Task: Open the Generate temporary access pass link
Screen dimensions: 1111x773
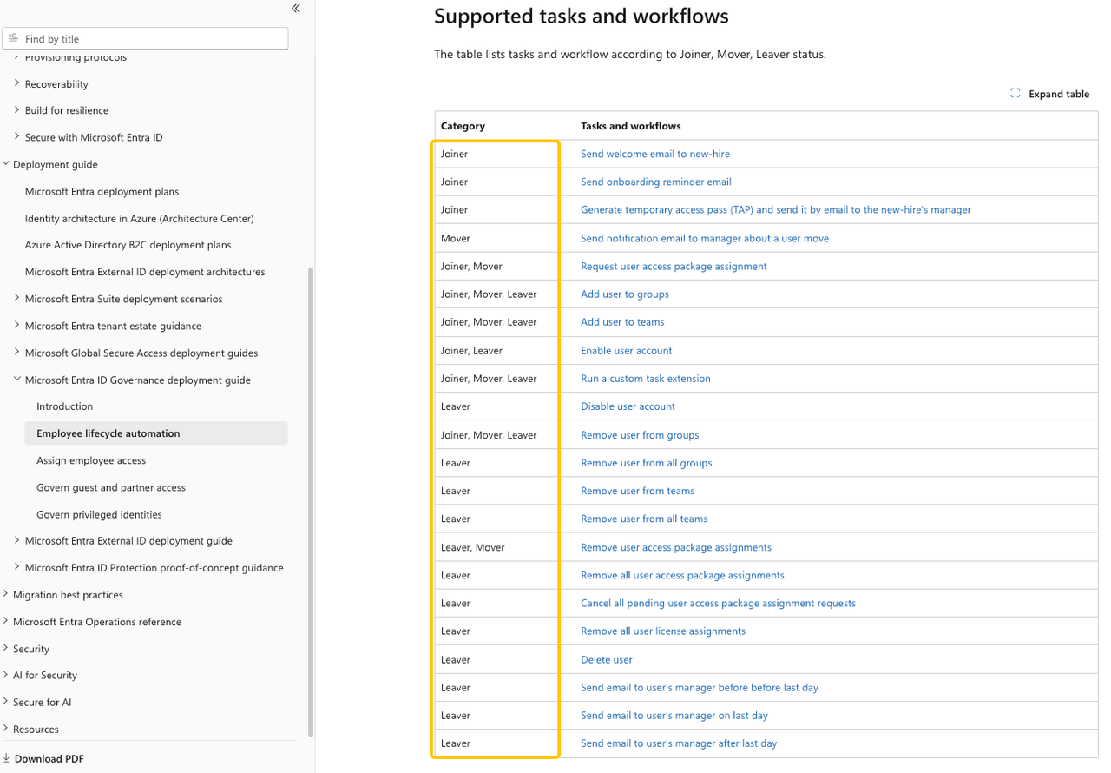Action: (x=776, y=209)
